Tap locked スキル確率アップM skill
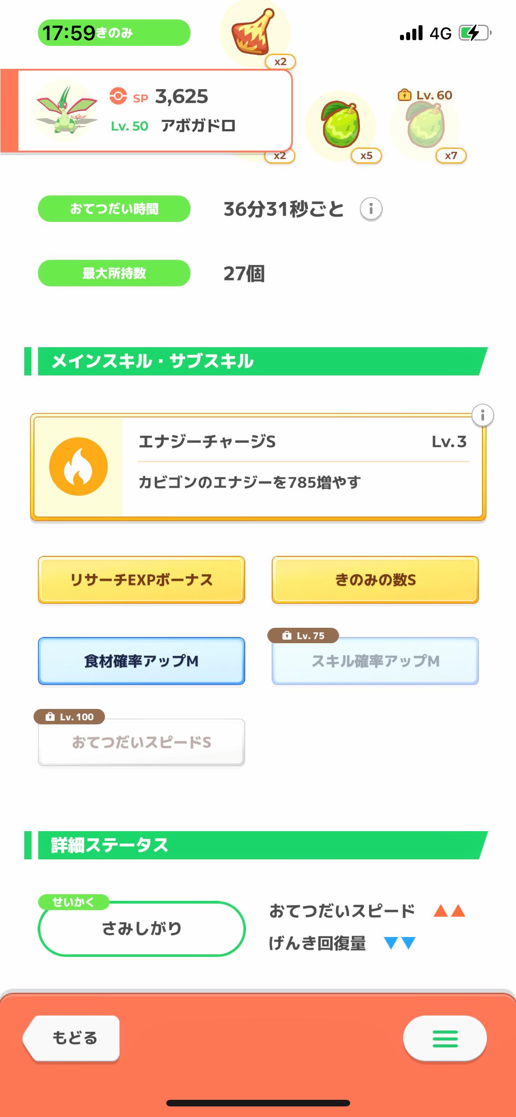 (375, 661)
